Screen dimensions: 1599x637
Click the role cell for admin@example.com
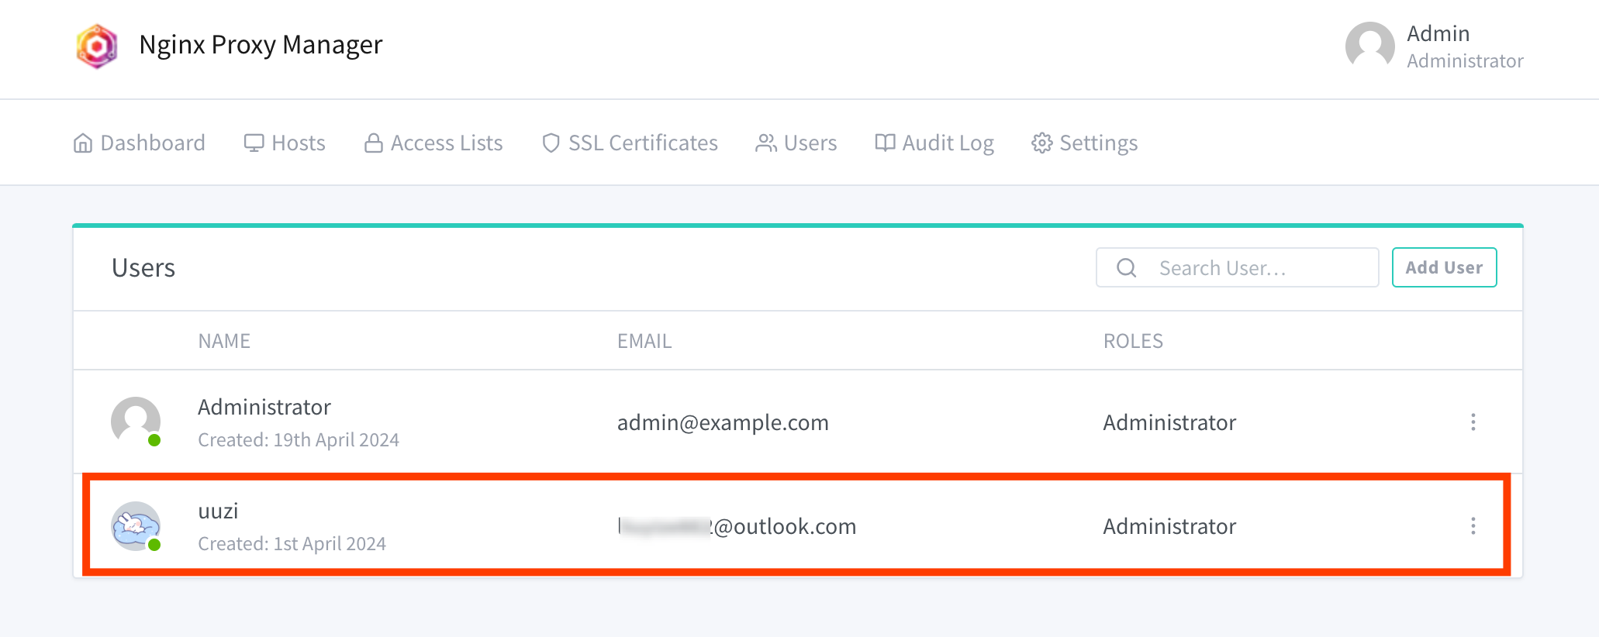[x=1169, y=422]
